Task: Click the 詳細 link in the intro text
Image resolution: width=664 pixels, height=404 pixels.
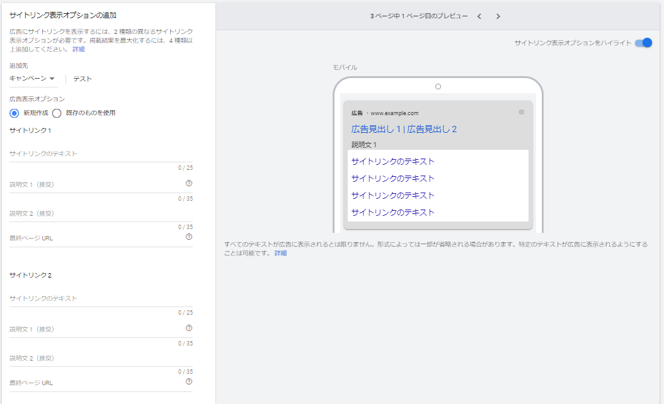Action: pos(79,50)
